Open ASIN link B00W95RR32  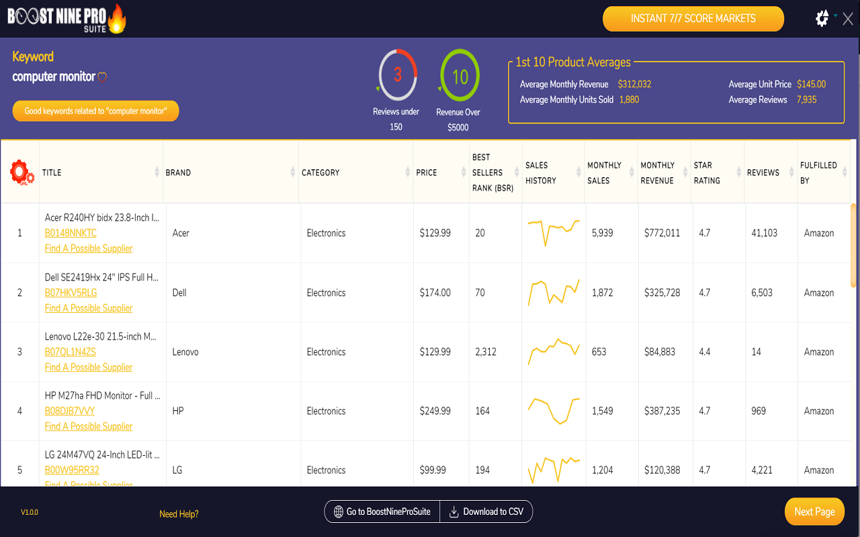coord(72,470)
